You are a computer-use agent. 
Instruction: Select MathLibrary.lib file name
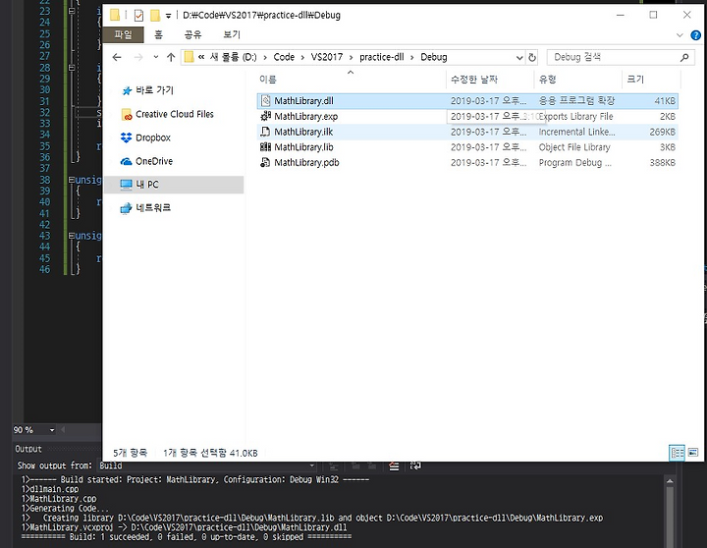(303, 147)
